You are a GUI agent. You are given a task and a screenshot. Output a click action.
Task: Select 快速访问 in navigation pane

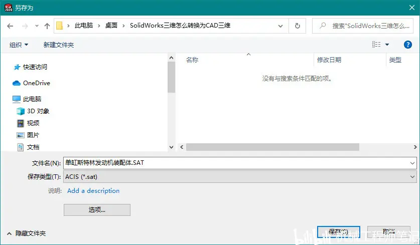click(35, 67)
